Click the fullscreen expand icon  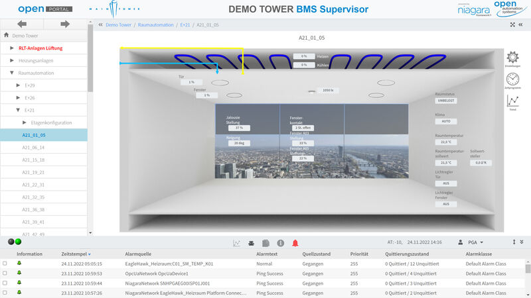(x=512, y=25)
